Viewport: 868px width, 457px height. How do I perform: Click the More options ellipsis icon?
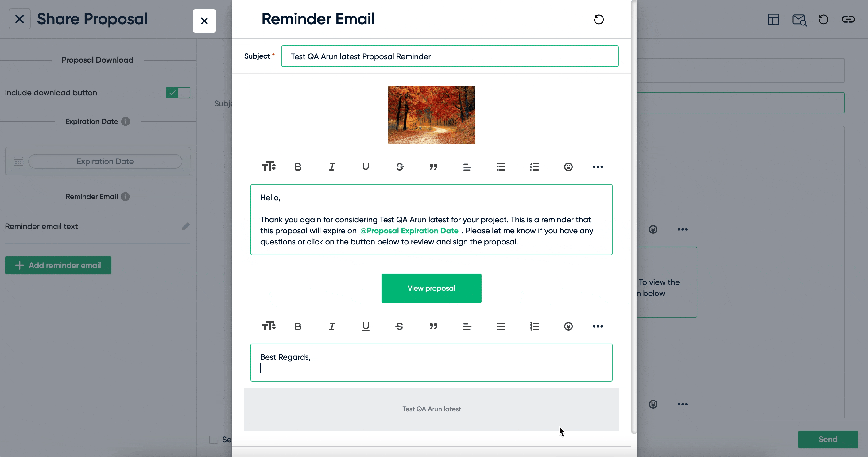[598, 167]
